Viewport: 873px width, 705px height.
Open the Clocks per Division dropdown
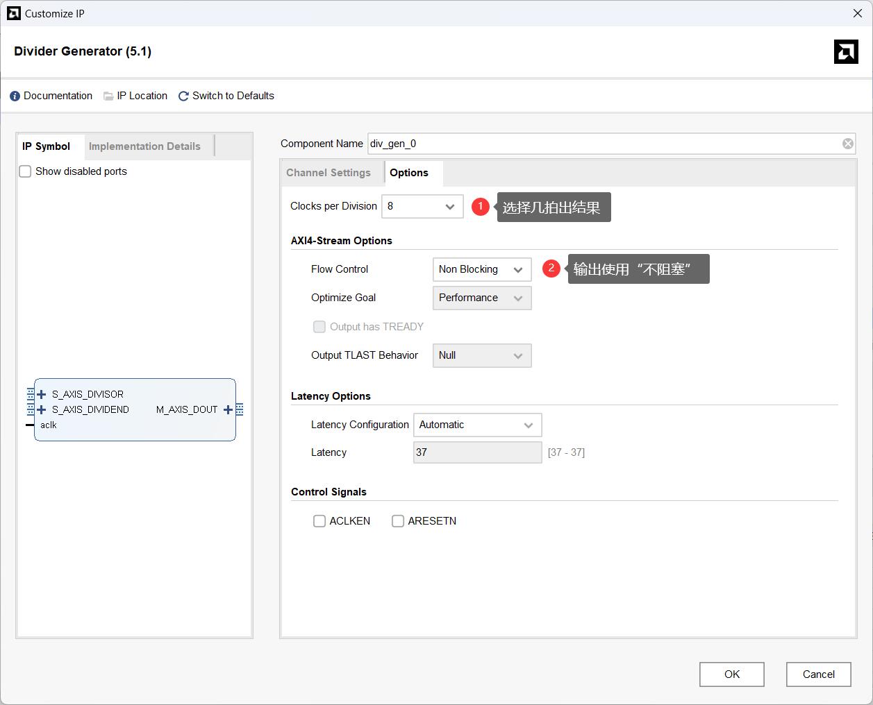tap(422, 206)
